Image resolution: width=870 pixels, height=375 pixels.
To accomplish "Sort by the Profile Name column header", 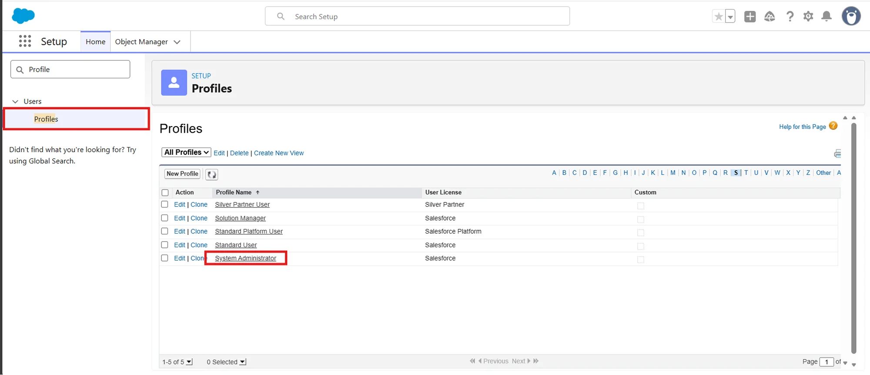I will pyautogui.click(x=234, y=192).
